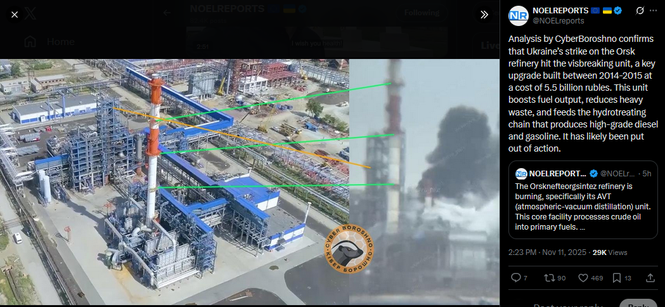
Task: Close the image viewer with the X icon
Action: (15, 15)
